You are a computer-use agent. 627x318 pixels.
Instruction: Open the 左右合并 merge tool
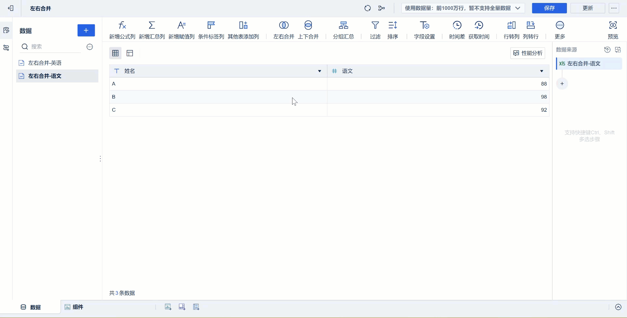[283, 30]
